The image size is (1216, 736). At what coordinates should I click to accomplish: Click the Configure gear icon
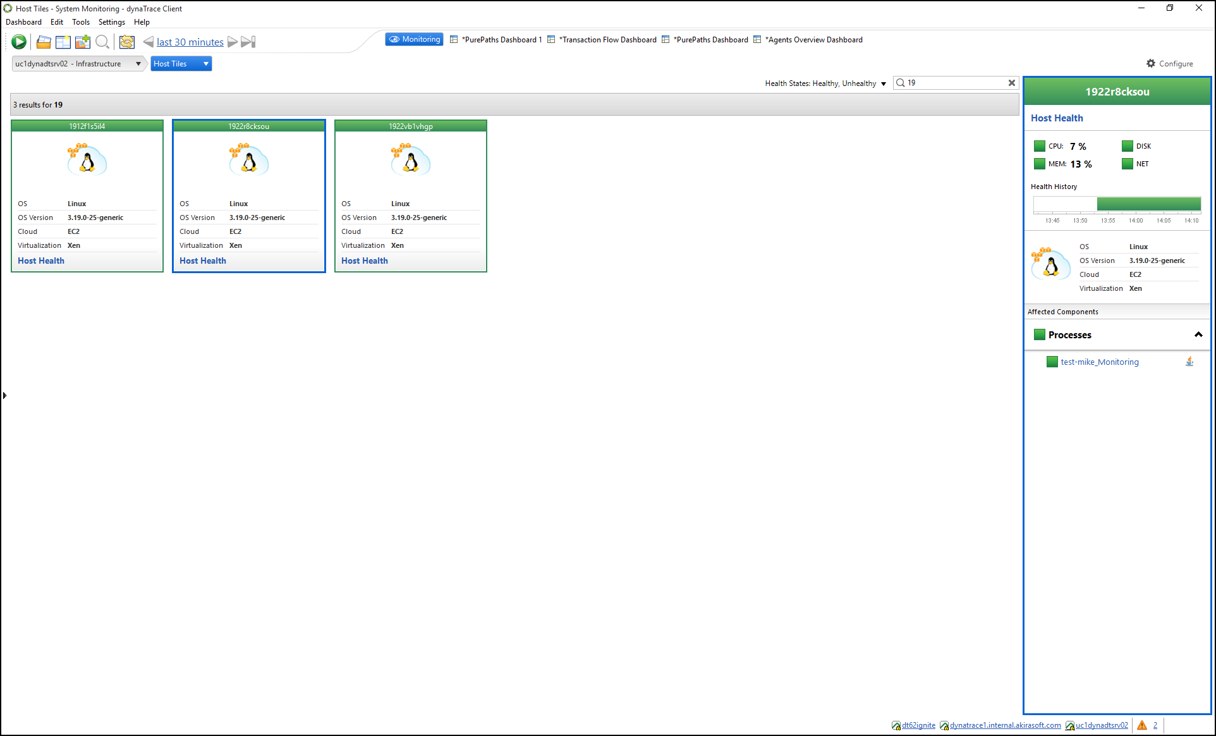(1151, 63)
